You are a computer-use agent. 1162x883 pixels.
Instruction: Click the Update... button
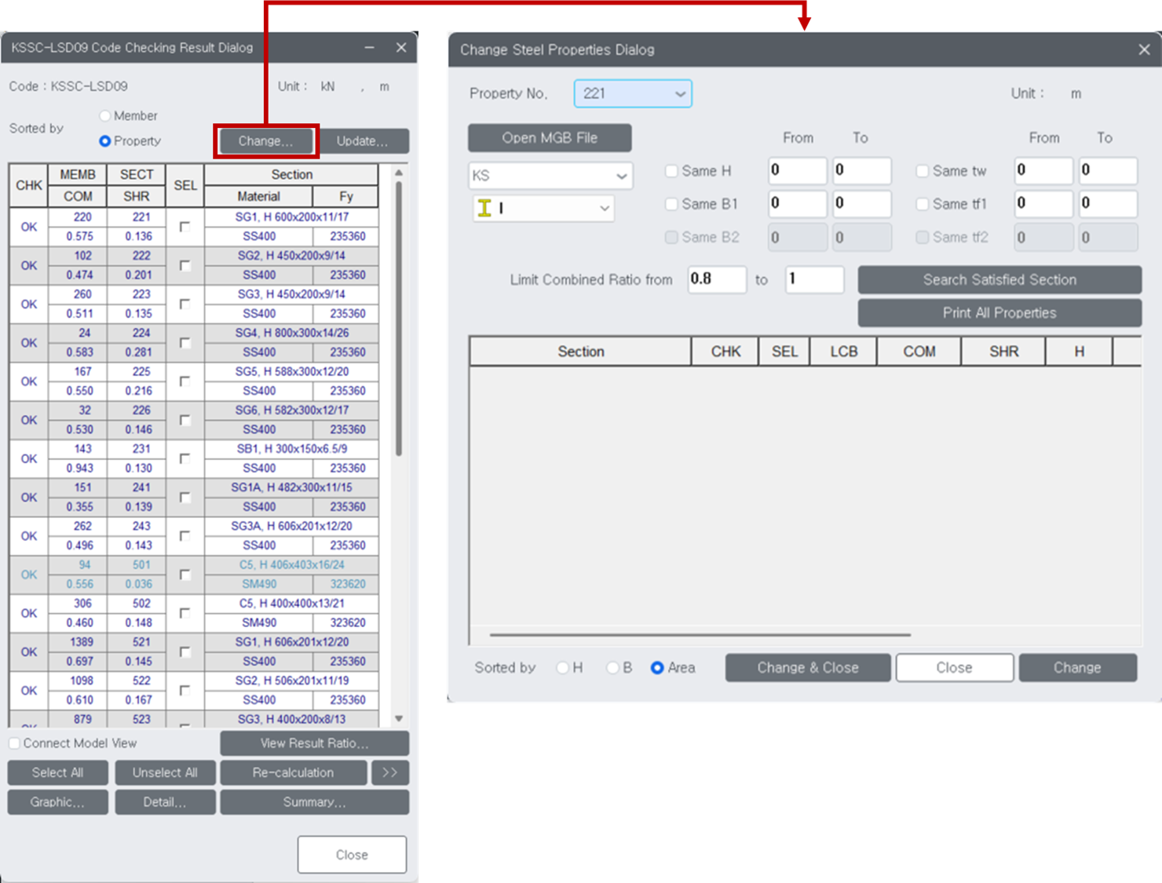(362, 141)
